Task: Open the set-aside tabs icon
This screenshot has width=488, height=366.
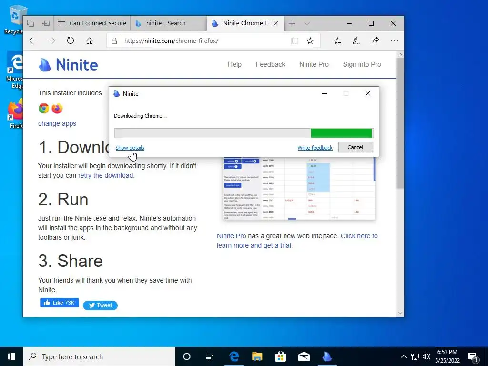Action: click(30, 23)
